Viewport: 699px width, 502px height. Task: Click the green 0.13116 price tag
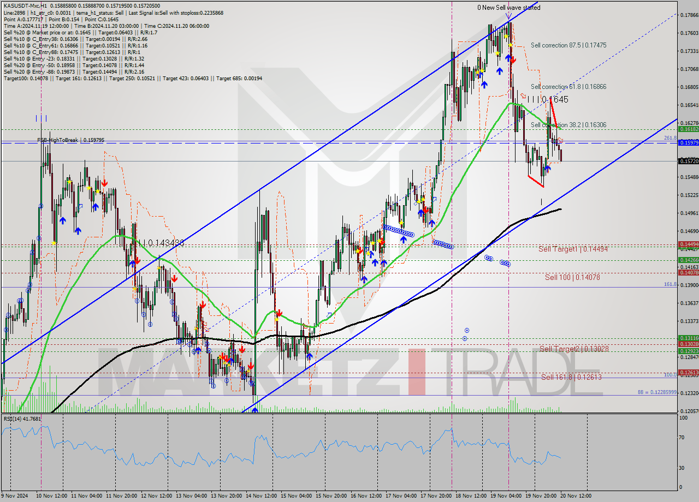[688, 338]
